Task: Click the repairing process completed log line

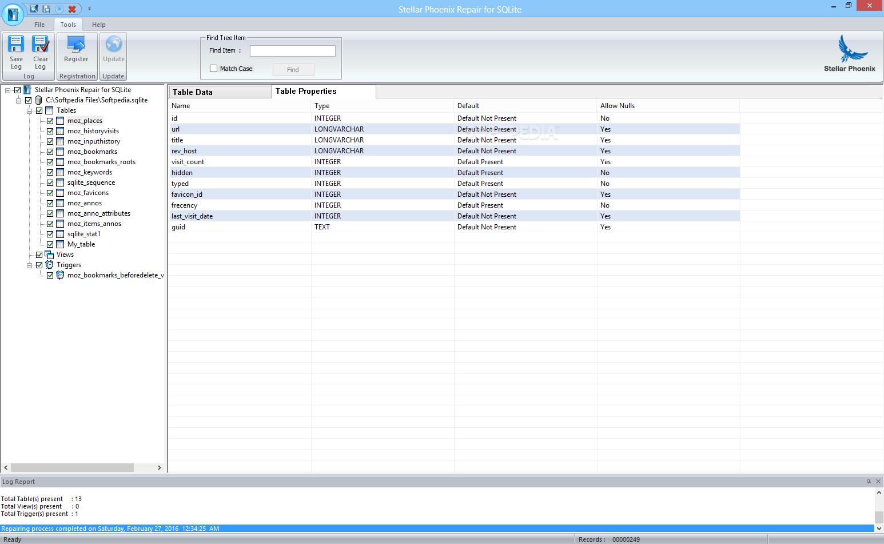Action: pos(437,529)
